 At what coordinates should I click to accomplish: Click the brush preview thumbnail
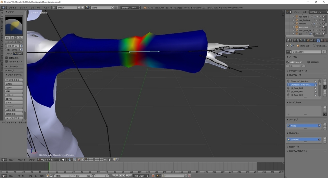click(14, 26)
